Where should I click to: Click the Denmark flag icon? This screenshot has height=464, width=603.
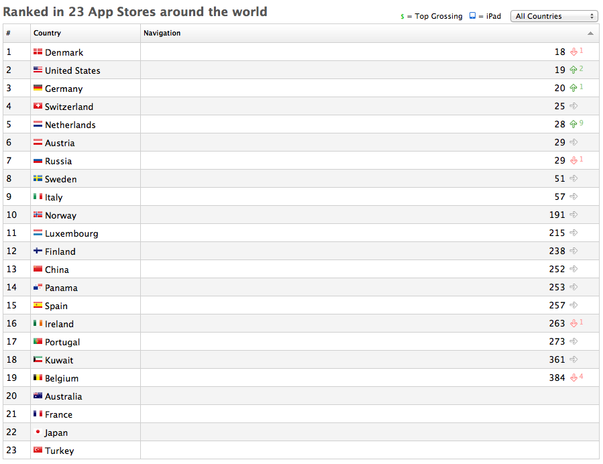click(x=38, y=52)
